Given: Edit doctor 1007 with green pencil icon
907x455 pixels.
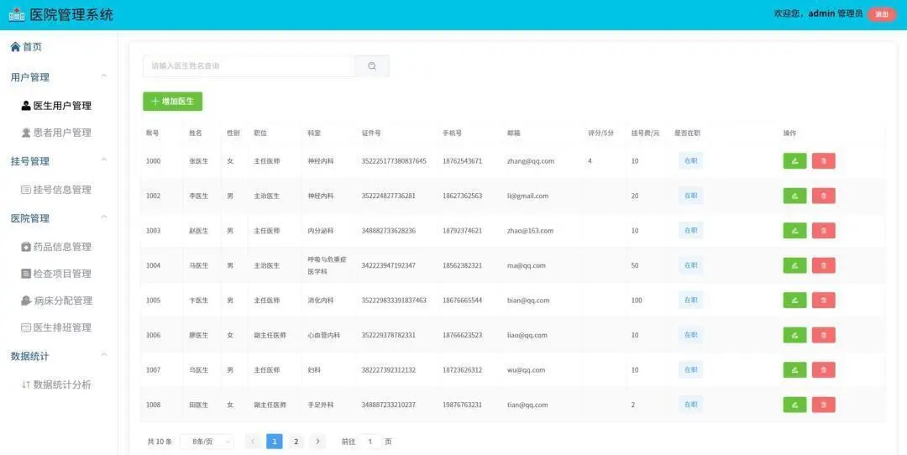Looking at the screenshot, I should (x=794, y=370).
